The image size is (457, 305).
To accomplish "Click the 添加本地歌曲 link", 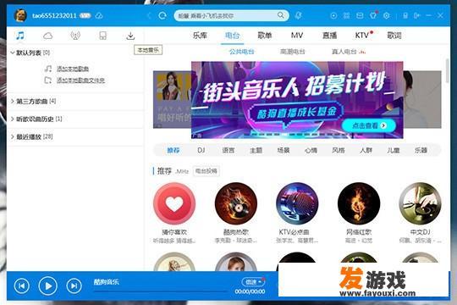I will [73, 69].
